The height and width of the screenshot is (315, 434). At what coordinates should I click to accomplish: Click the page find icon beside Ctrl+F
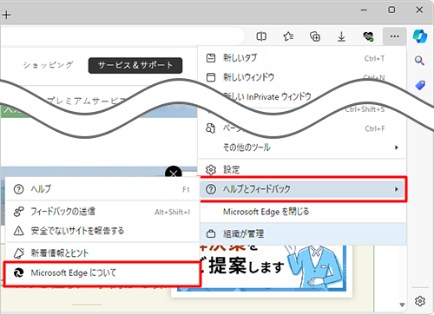coord(210,128)
